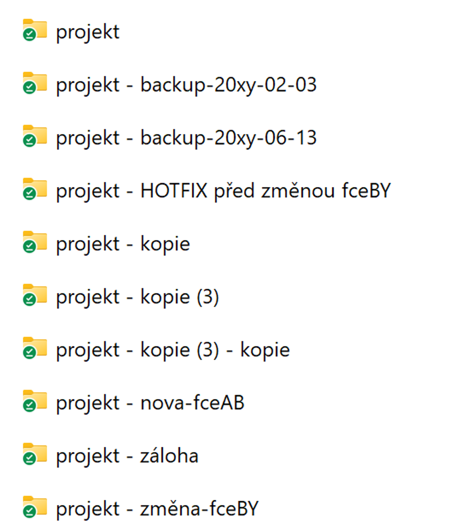This screenshot has height=530, width=449.
Task: Click the 'projekt - backup-20xy-02-03' label
Action: tap(186, 85)
